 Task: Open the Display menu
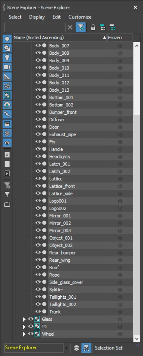point(37,17)
